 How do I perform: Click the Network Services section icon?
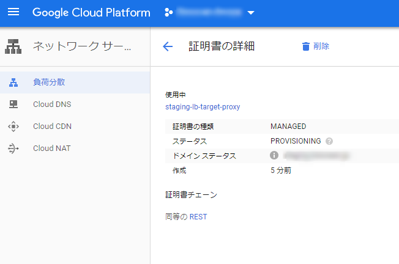pos(13,46)
